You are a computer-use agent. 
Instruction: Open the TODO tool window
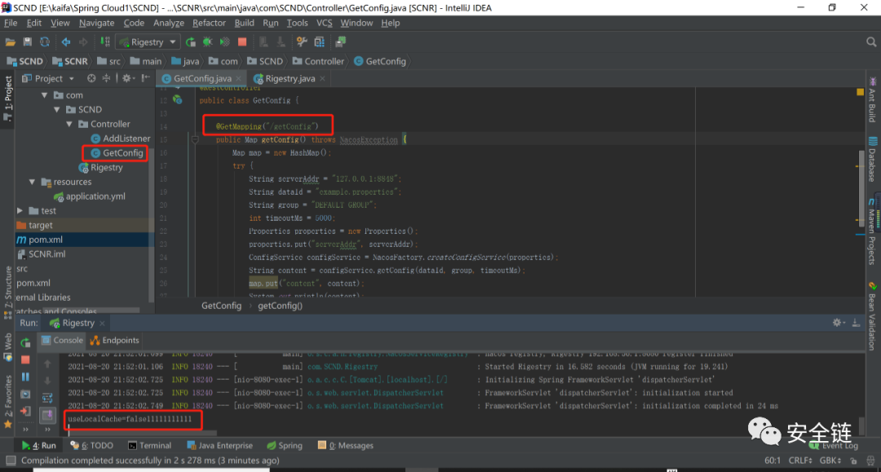[92, 446]
